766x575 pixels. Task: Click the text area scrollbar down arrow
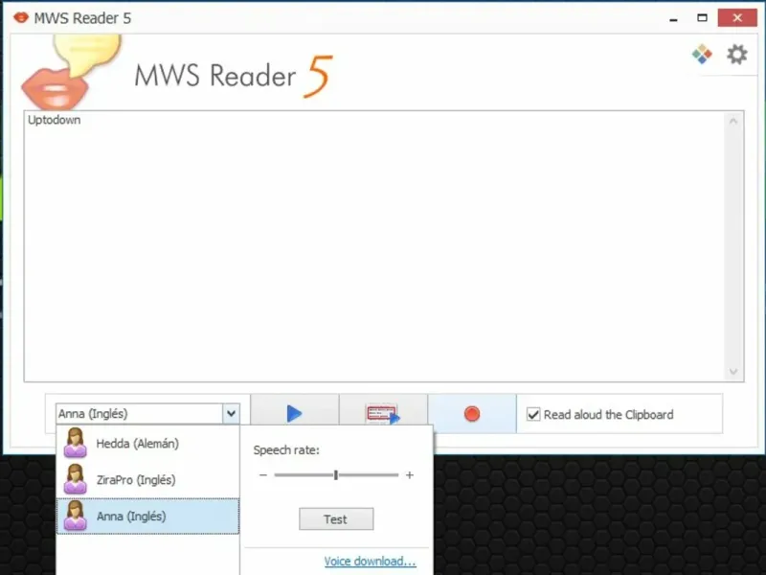733,372
